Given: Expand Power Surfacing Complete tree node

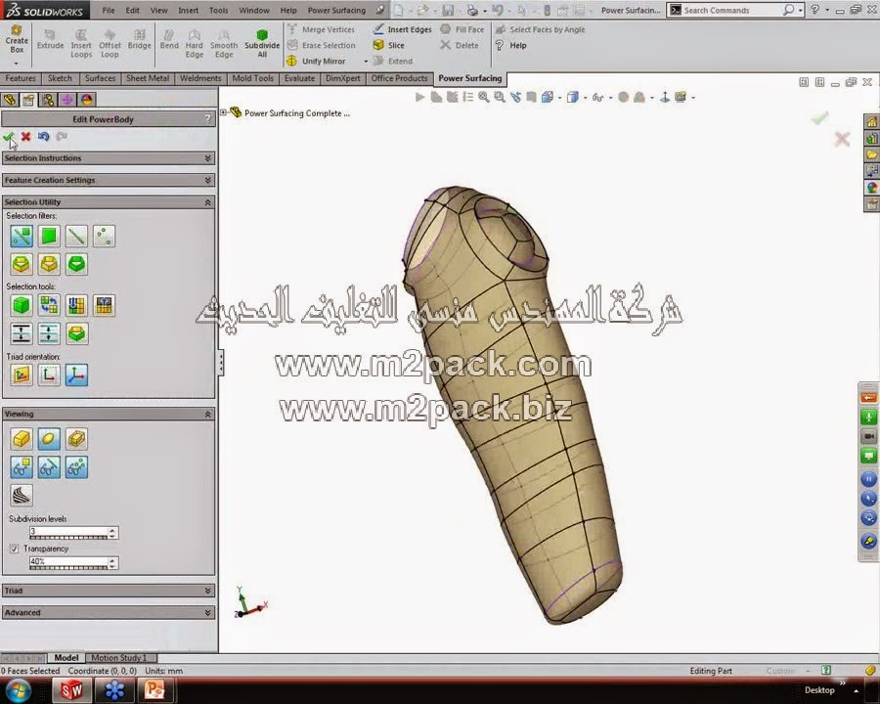Looking at the screenshot, I should pos(223,112).
